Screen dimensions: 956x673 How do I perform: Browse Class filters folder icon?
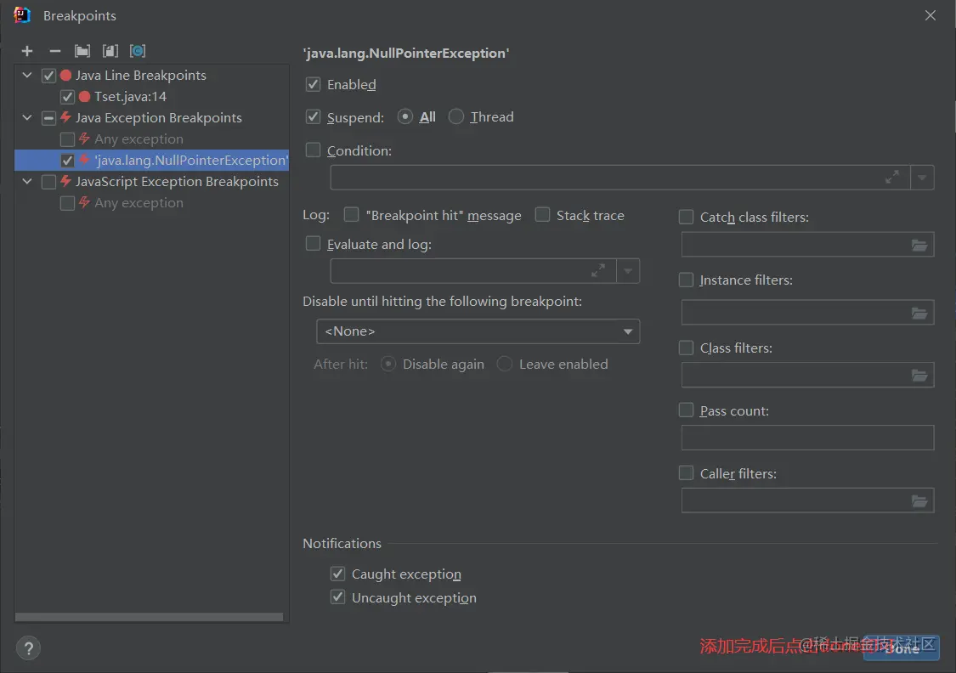pyautogui.click(x=919, y=376)
